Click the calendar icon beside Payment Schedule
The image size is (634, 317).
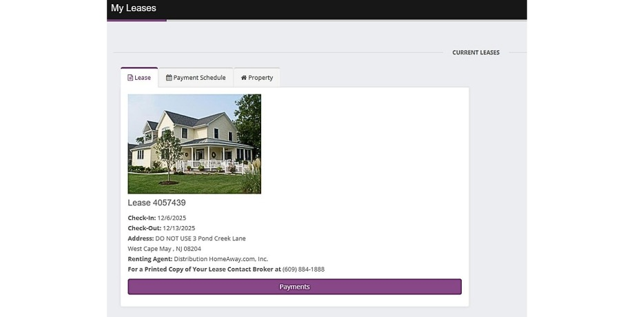(x=169, y=78)
